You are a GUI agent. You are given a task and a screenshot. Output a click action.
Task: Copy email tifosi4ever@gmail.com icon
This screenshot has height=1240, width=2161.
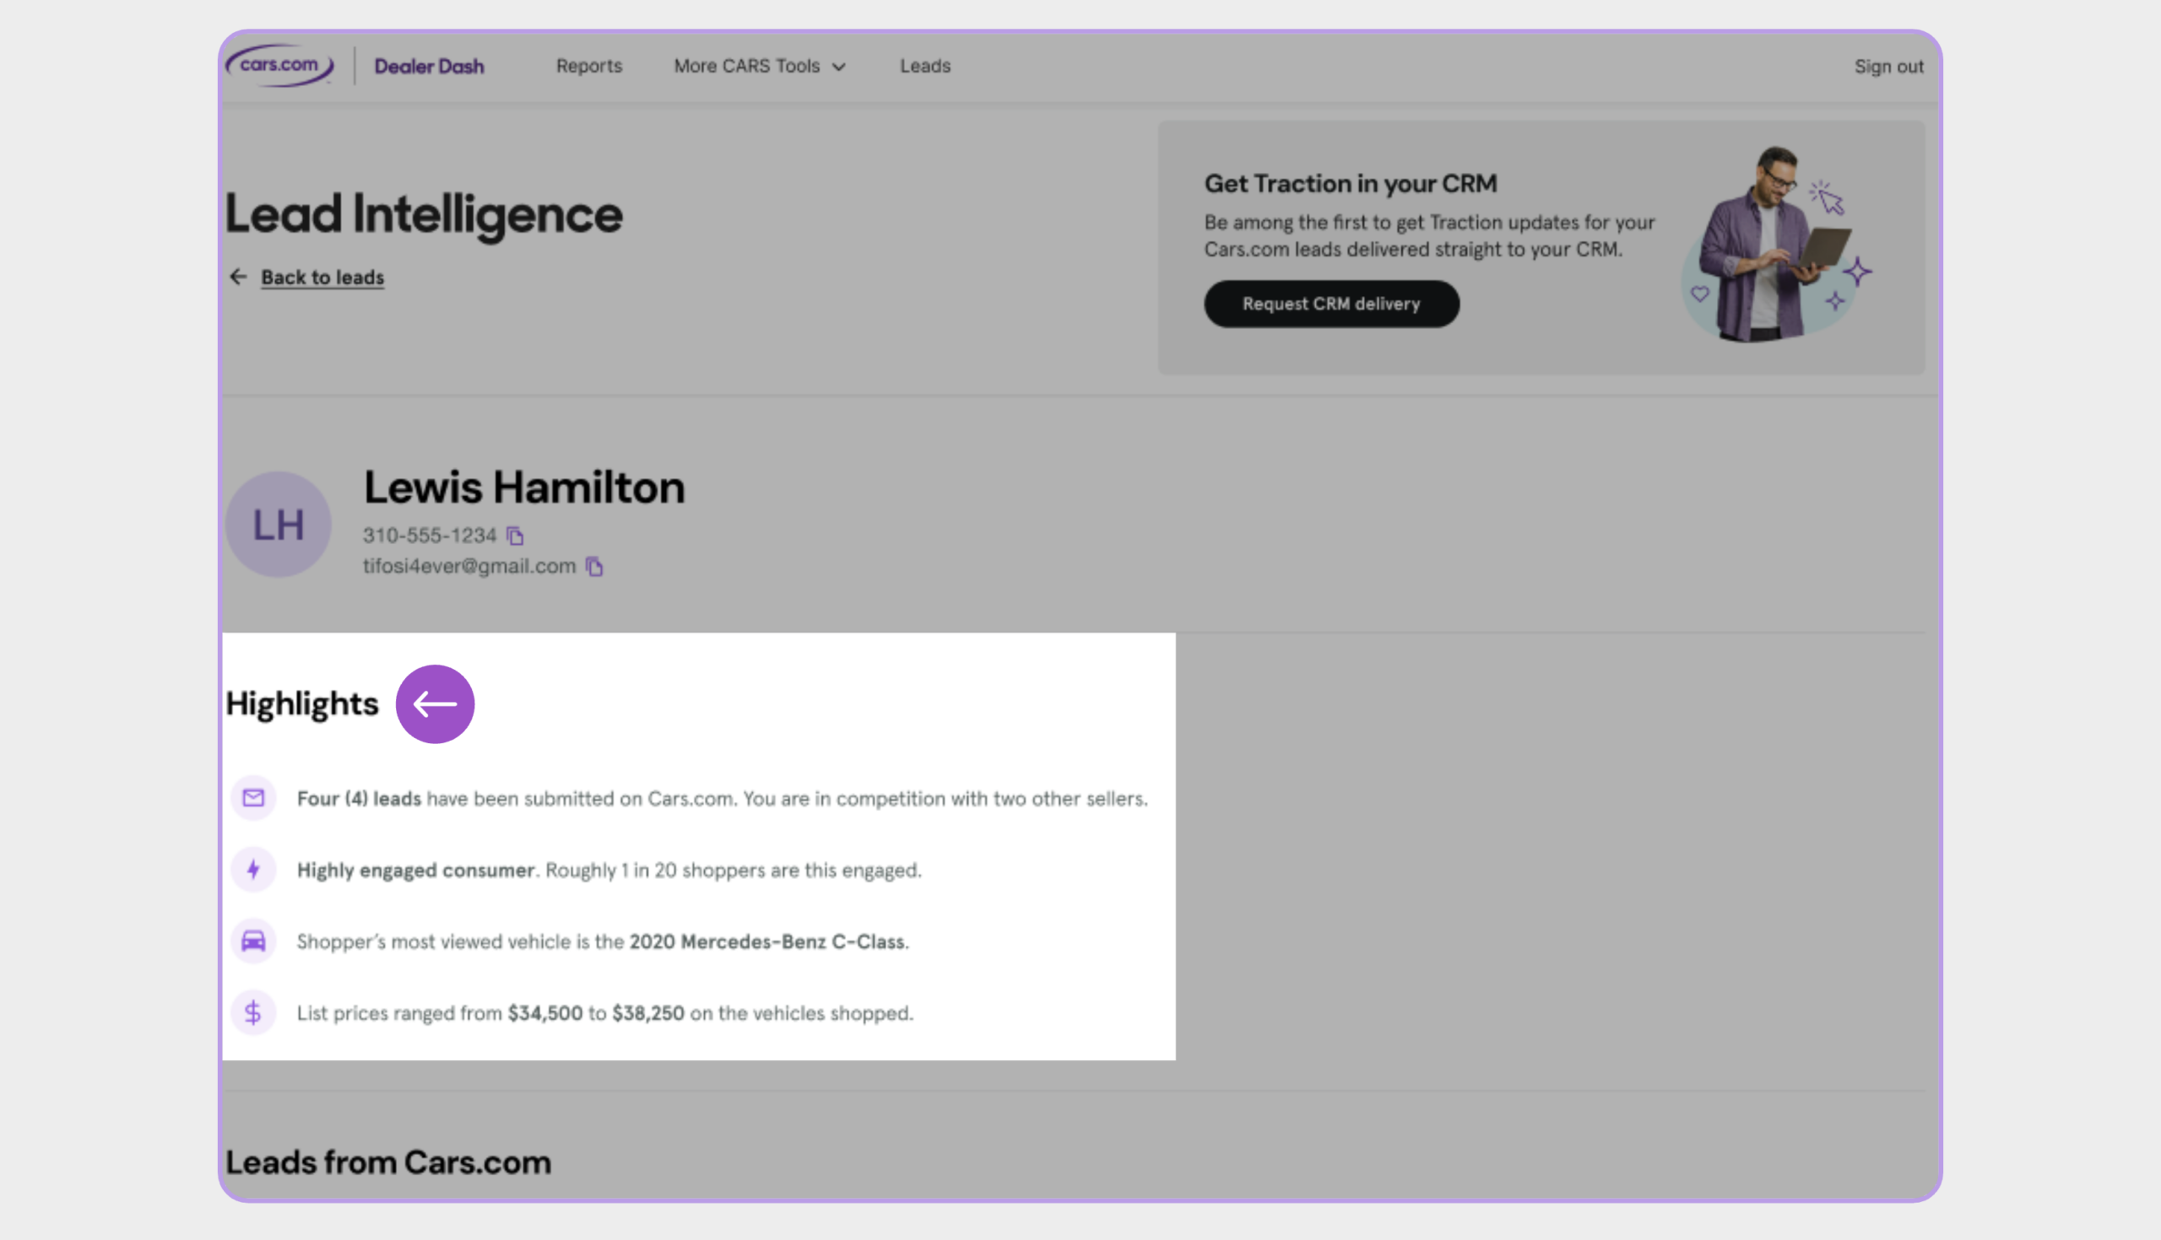pos(595,566)
